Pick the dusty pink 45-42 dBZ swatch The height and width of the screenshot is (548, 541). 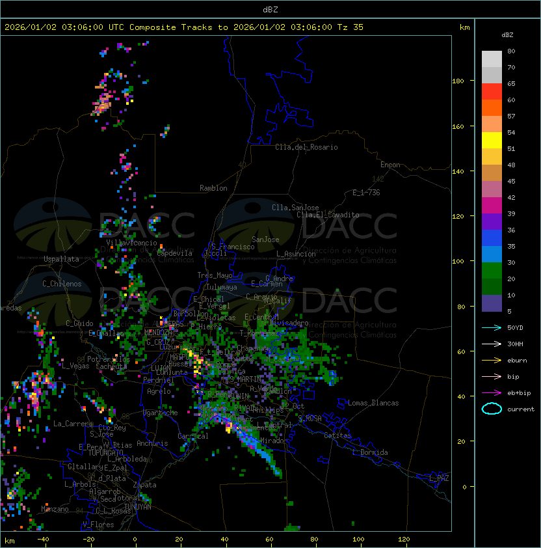492,189
